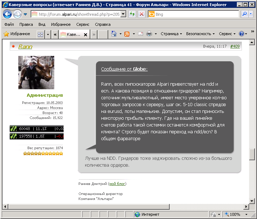Open the Сервис menu in menu bar
Screen dimensions: 257x219
[83, 24]
